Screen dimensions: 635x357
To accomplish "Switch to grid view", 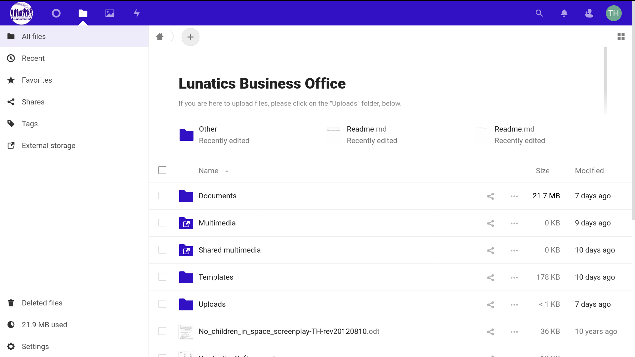I will [x=621, y=36].
